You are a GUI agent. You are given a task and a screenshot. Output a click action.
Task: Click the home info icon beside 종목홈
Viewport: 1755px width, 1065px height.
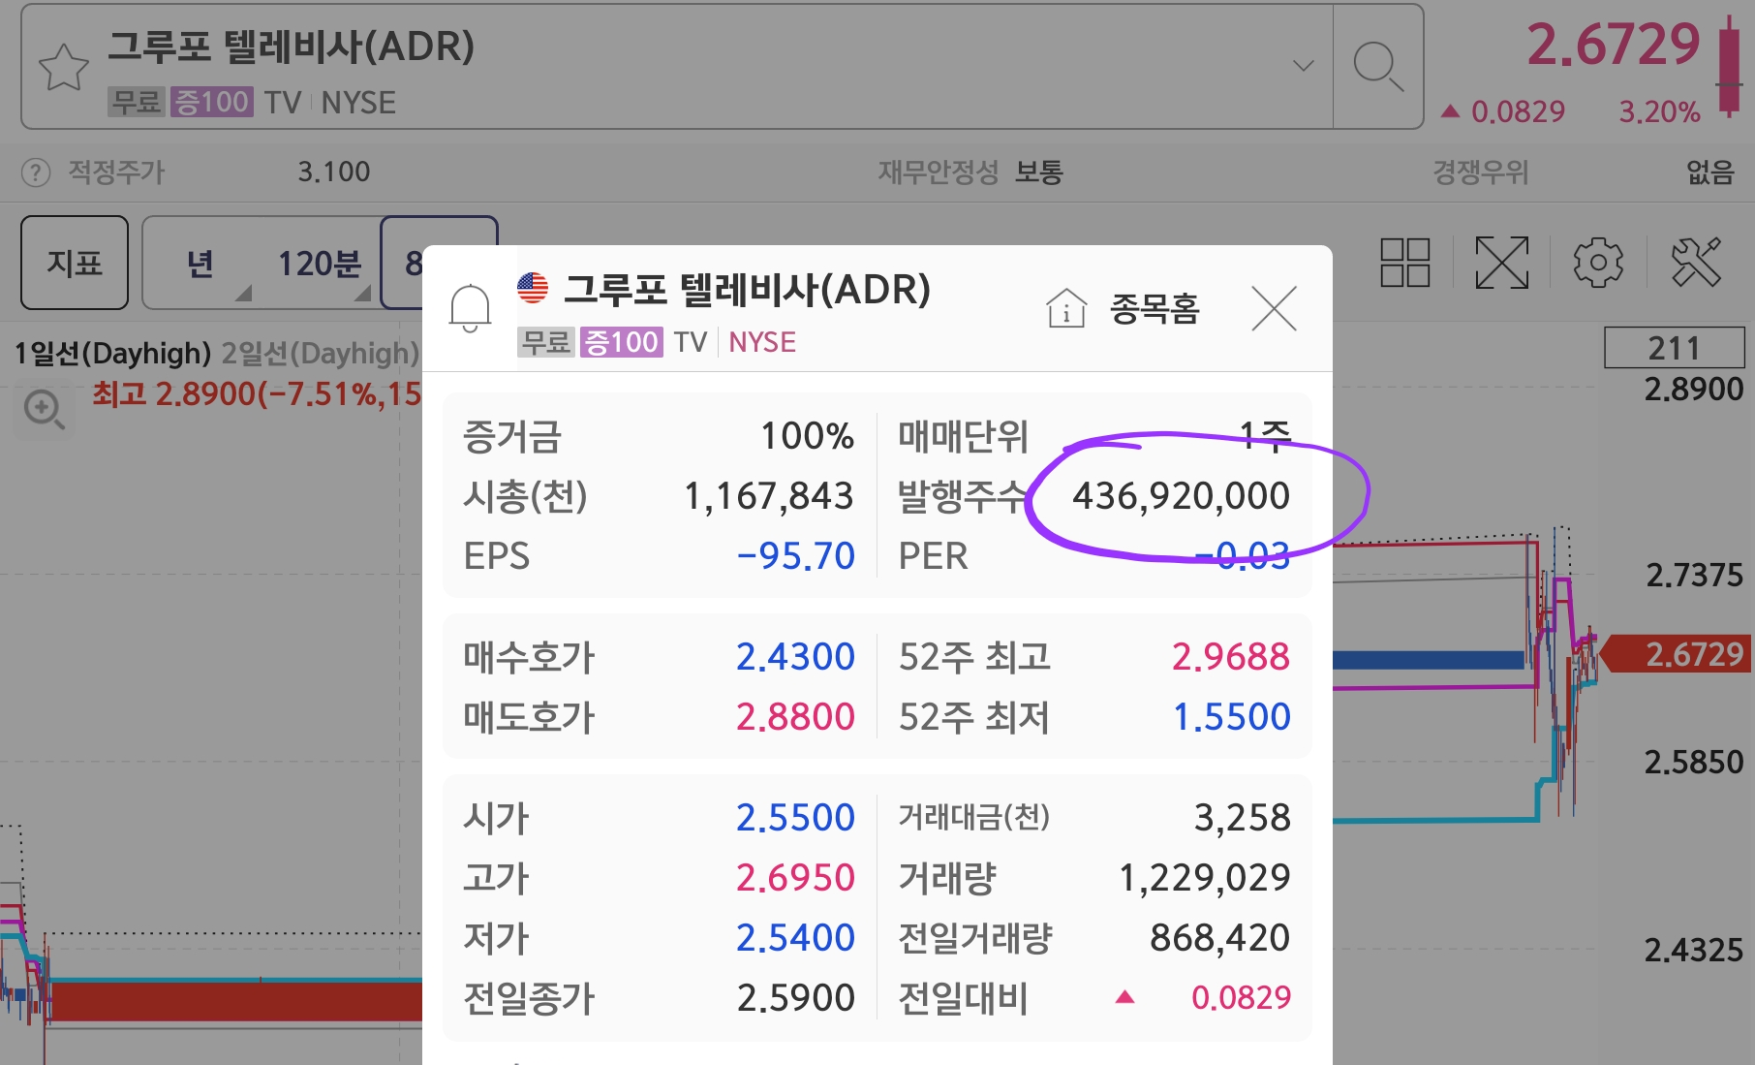point(1066,309)
